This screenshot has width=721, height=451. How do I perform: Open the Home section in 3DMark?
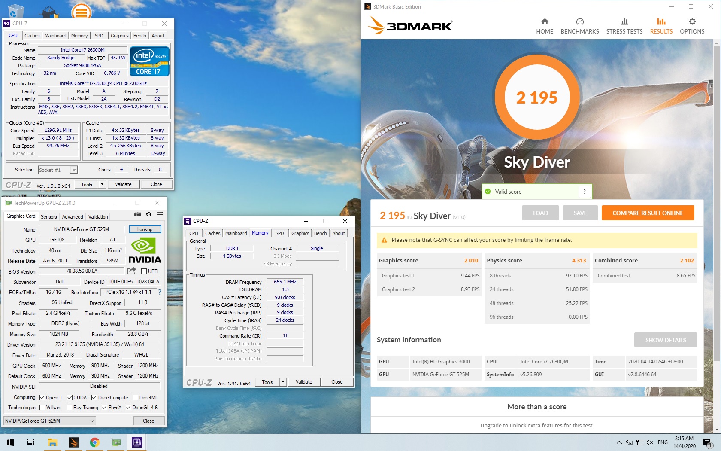545,26
